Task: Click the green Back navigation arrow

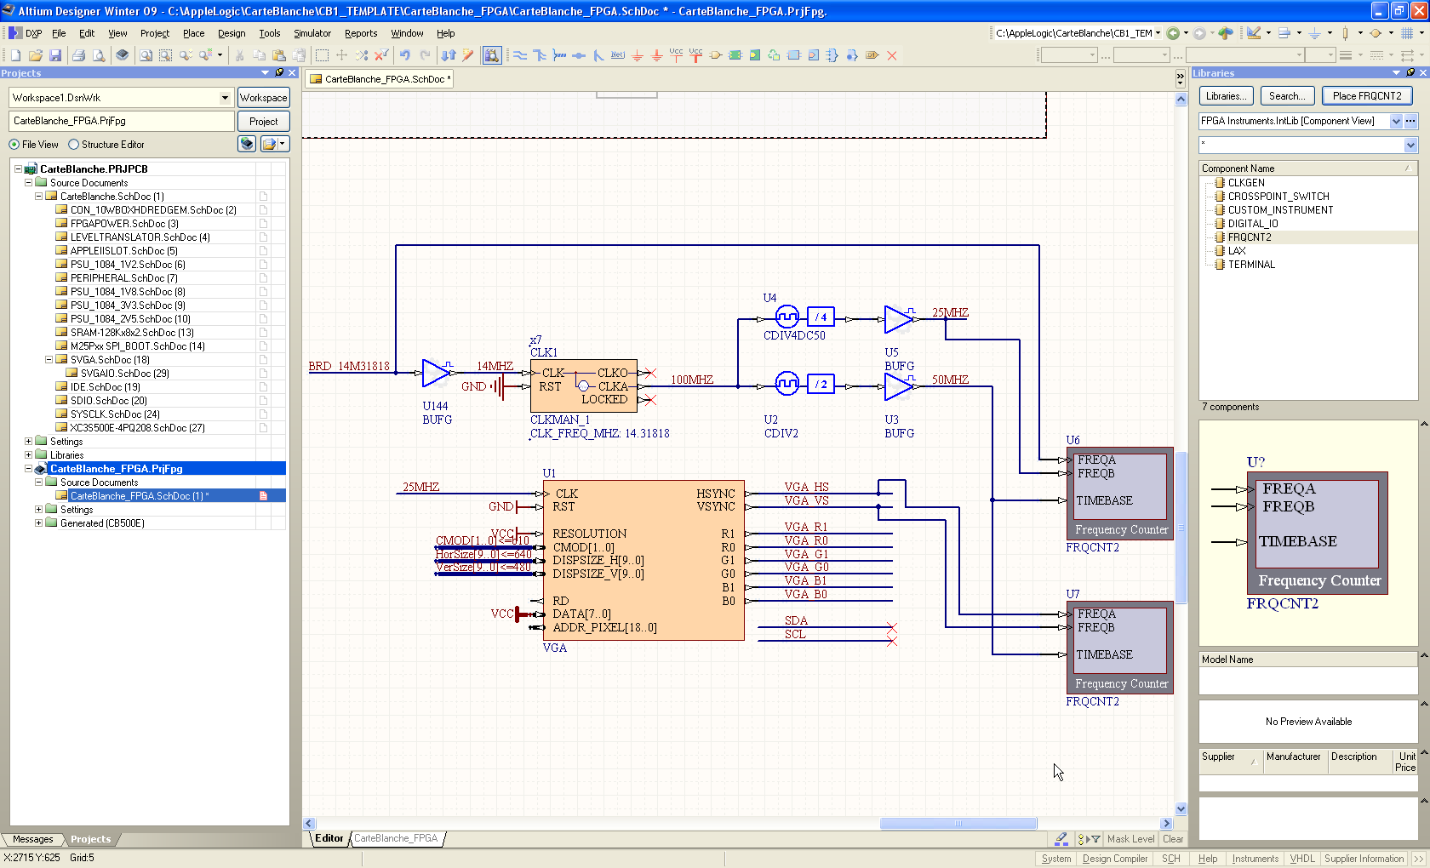Action: [1174, 33]
